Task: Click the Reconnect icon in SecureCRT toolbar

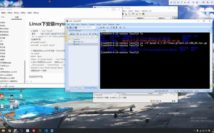Action: (73, 27)
